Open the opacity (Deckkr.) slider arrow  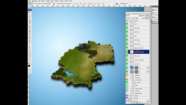150,15
